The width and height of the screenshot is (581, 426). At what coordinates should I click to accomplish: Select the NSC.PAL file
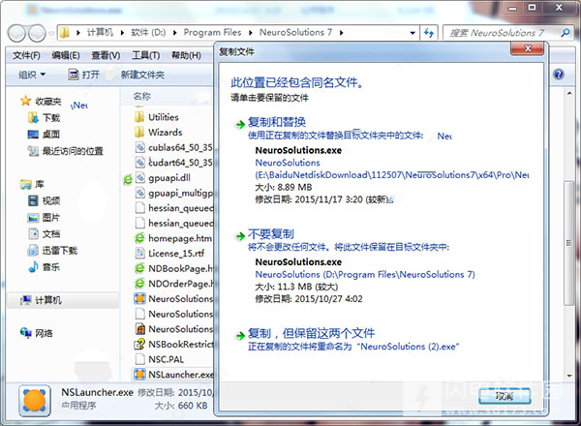(160, 359)
